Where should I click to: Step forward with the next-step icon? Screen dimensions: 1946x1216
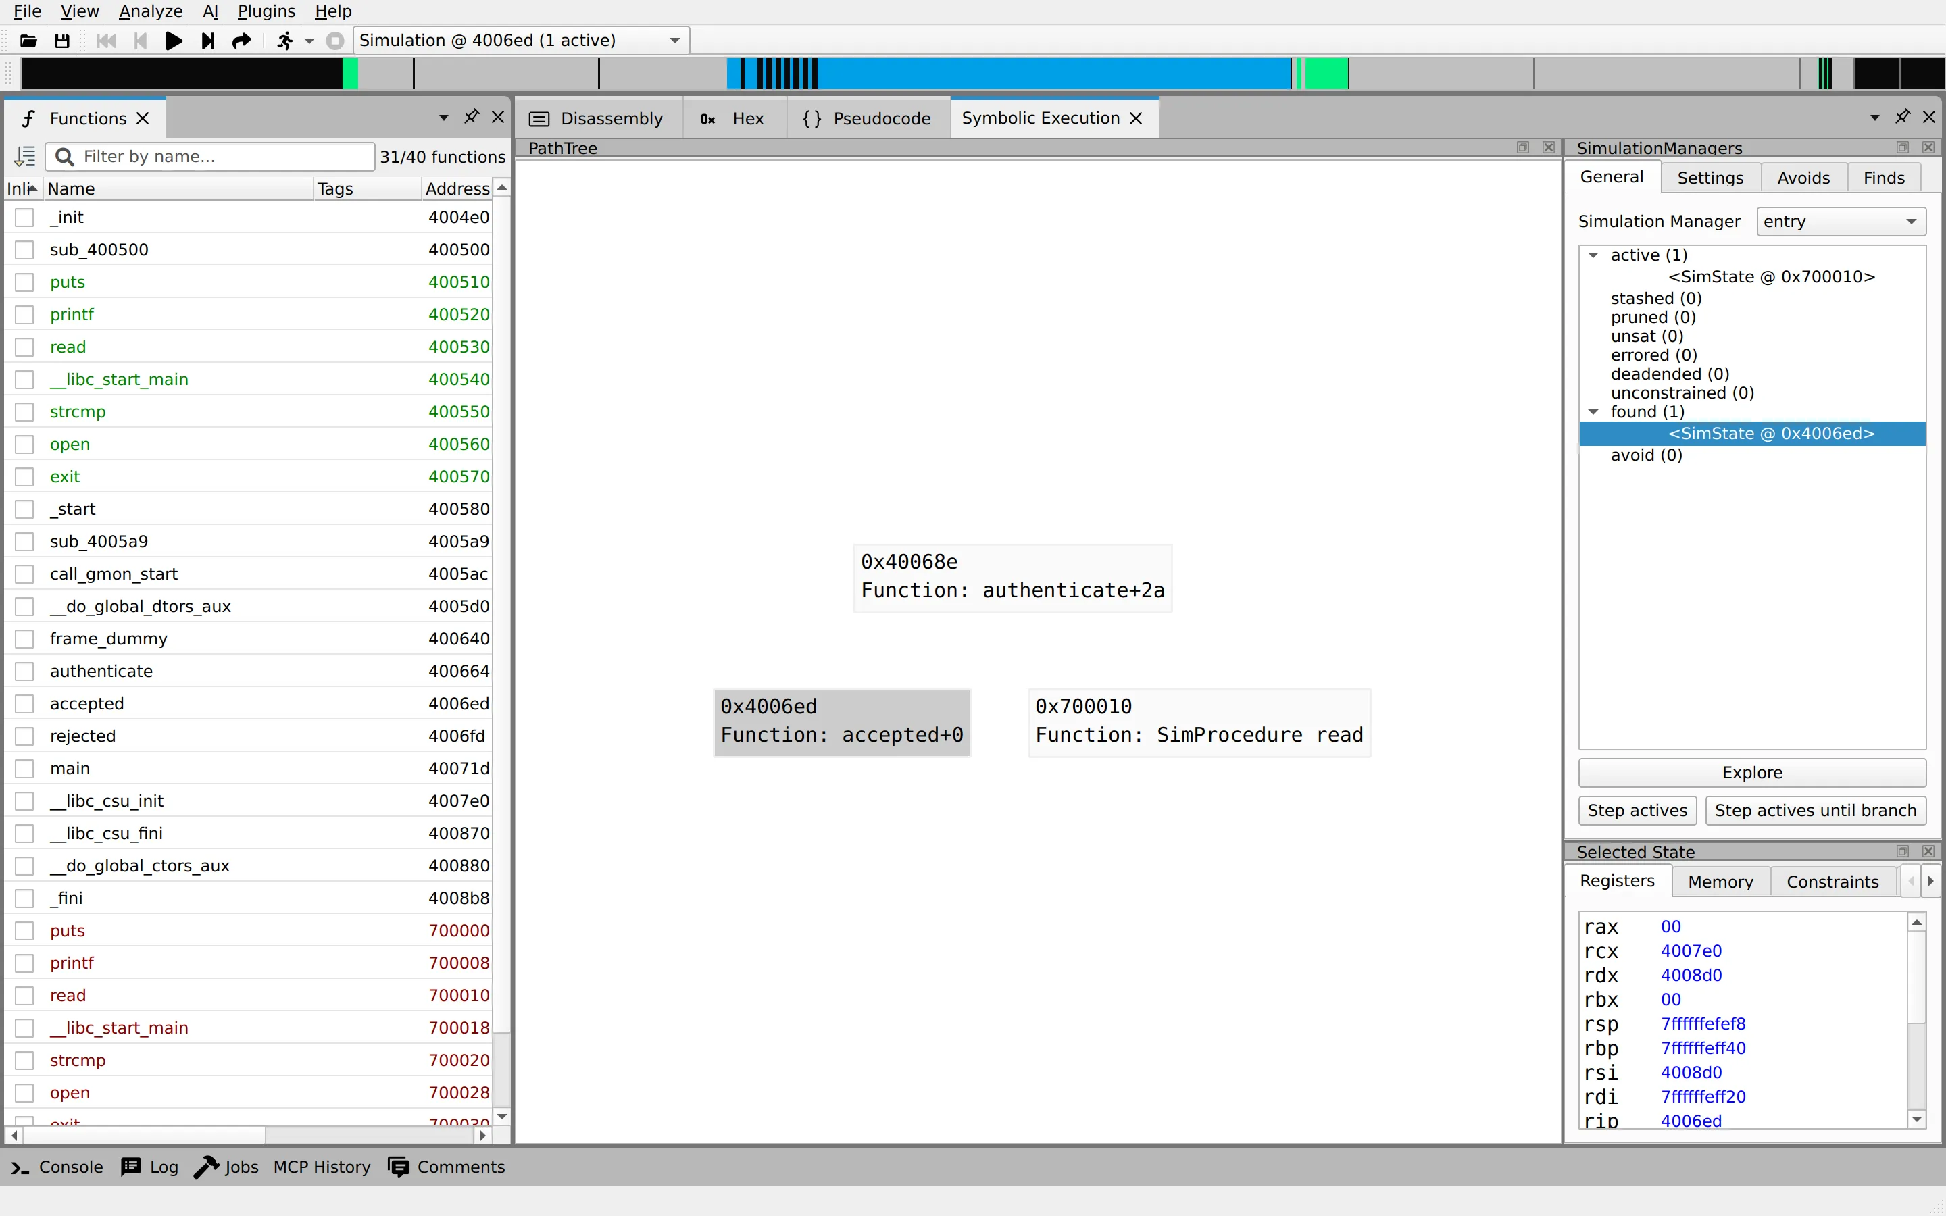pyautogui.click(x=207, y=41)
